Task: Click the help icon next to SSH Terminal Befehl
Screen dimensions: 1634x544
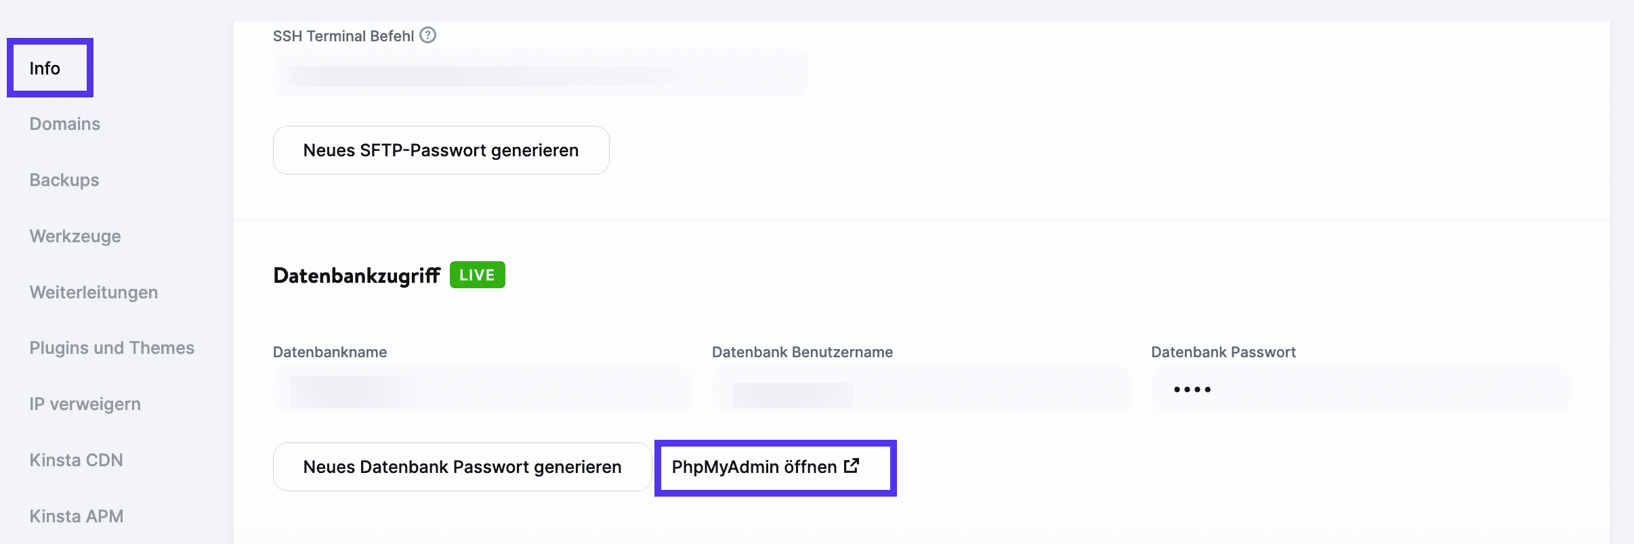Action: pos(427,36)
